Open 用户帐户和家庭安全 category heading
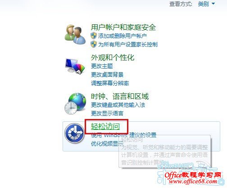 click(x=123, y=27)
